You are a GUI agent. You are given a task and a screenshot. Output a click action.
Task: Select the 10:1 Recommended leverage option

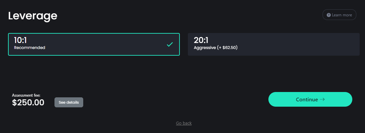point(94,44)
